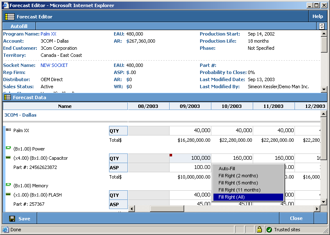Click the 12/2003 column header
Image resolution: width=330 pixels, height=235 pixels.
(311, 106)
